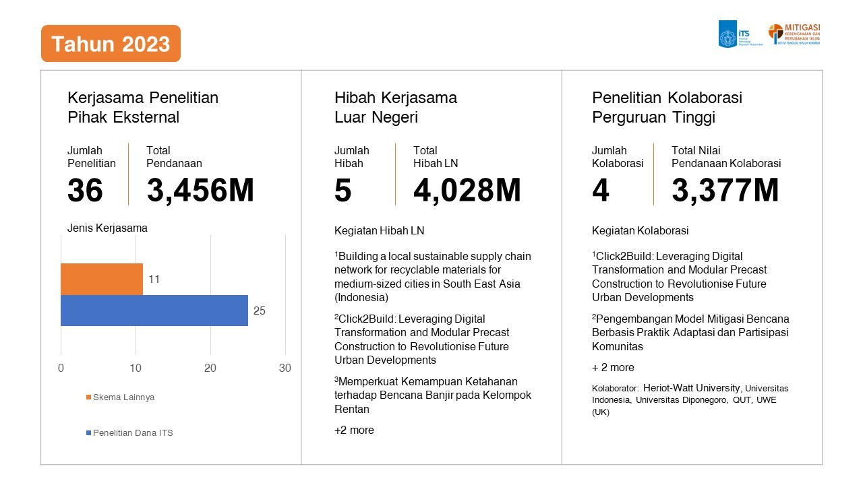Open the Building a local sustainable supply chain item
This screenshot has width=863, height=485.
432,277
